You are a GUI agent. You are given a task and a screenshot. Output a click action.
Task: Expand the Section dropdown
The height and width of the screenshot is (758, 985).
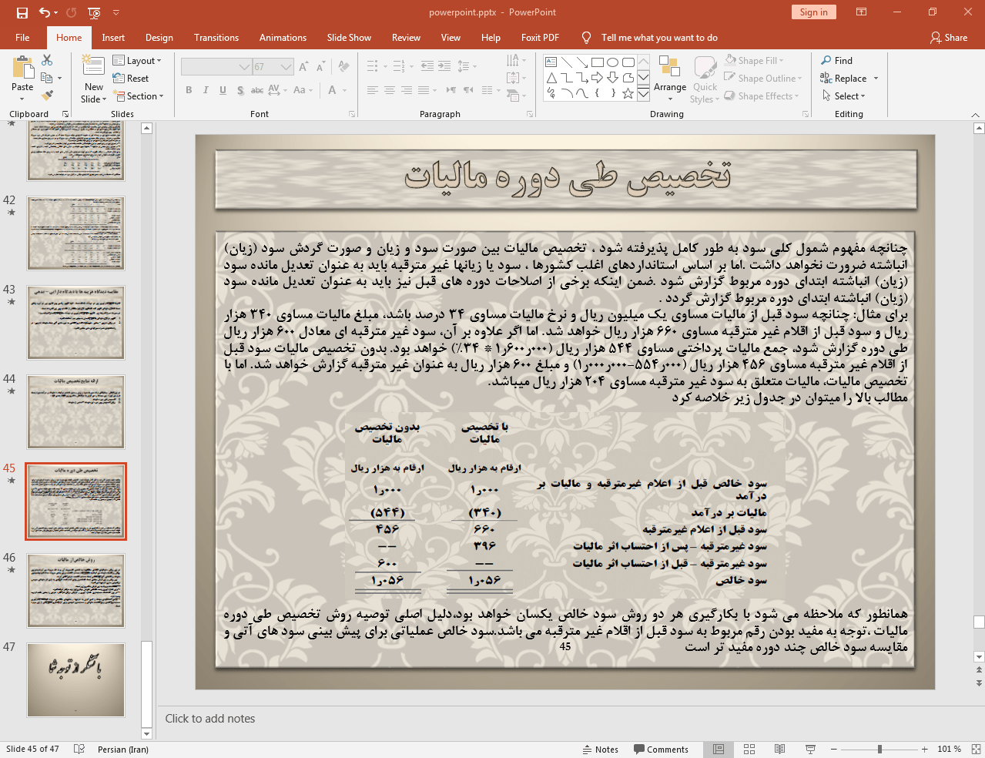139,96
